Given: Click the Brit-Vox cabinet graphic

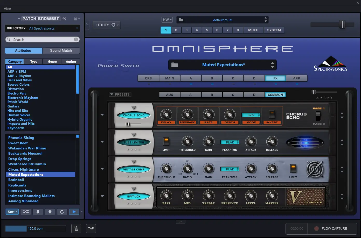Looking at the screenshot, I should [x=306, y=197].
